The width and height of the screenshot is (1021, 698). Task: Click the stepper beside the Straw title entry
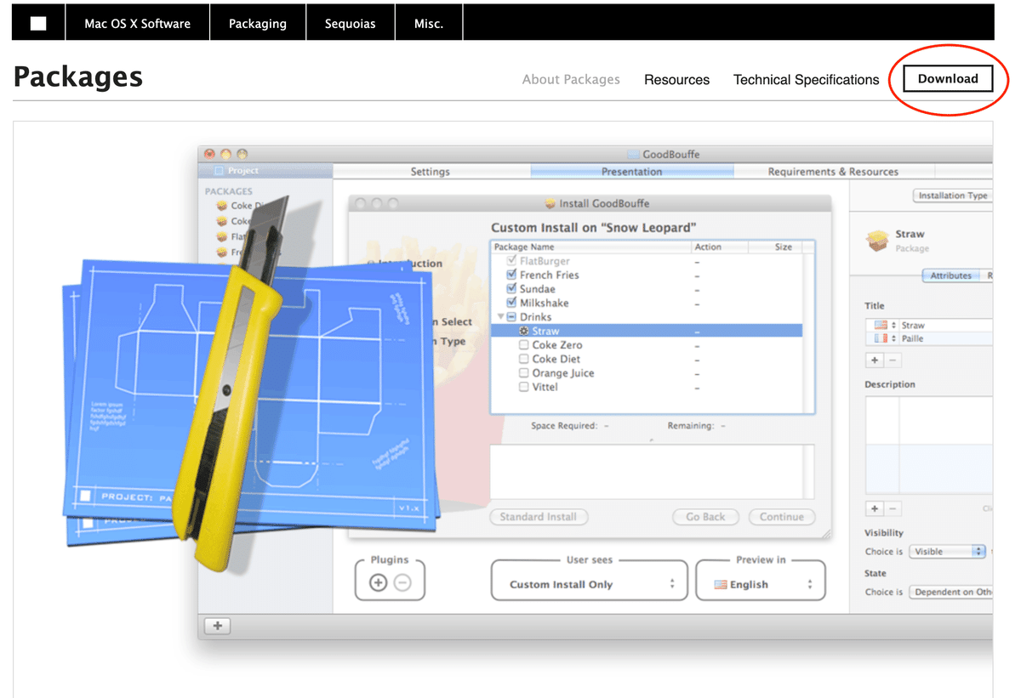(x=893, y=325)
